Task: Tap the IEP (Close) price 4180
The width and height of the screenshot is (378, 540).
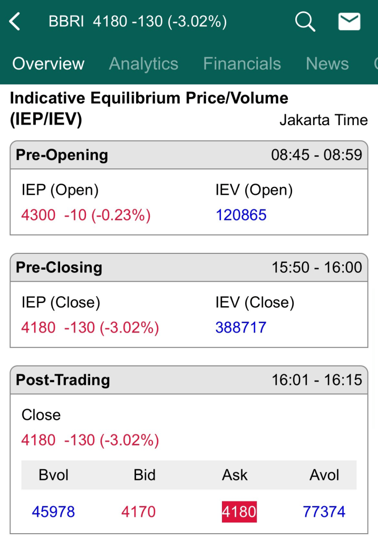Action: (38, 328)
